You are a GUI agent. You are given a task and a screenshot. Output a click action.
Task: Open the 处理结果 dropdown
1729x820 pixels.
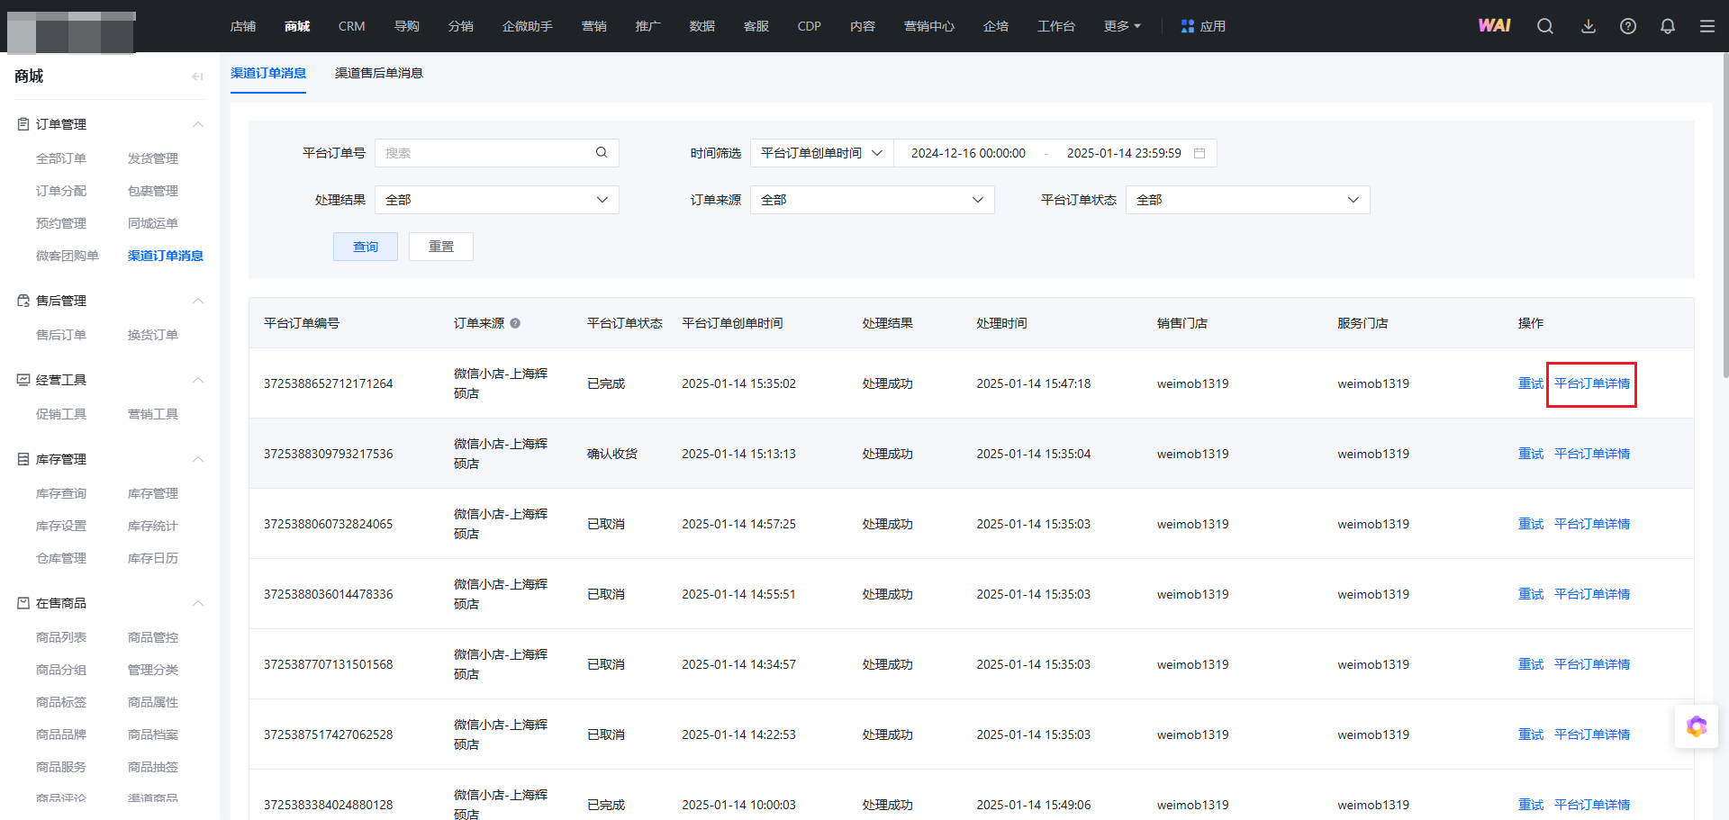[496, 200]
